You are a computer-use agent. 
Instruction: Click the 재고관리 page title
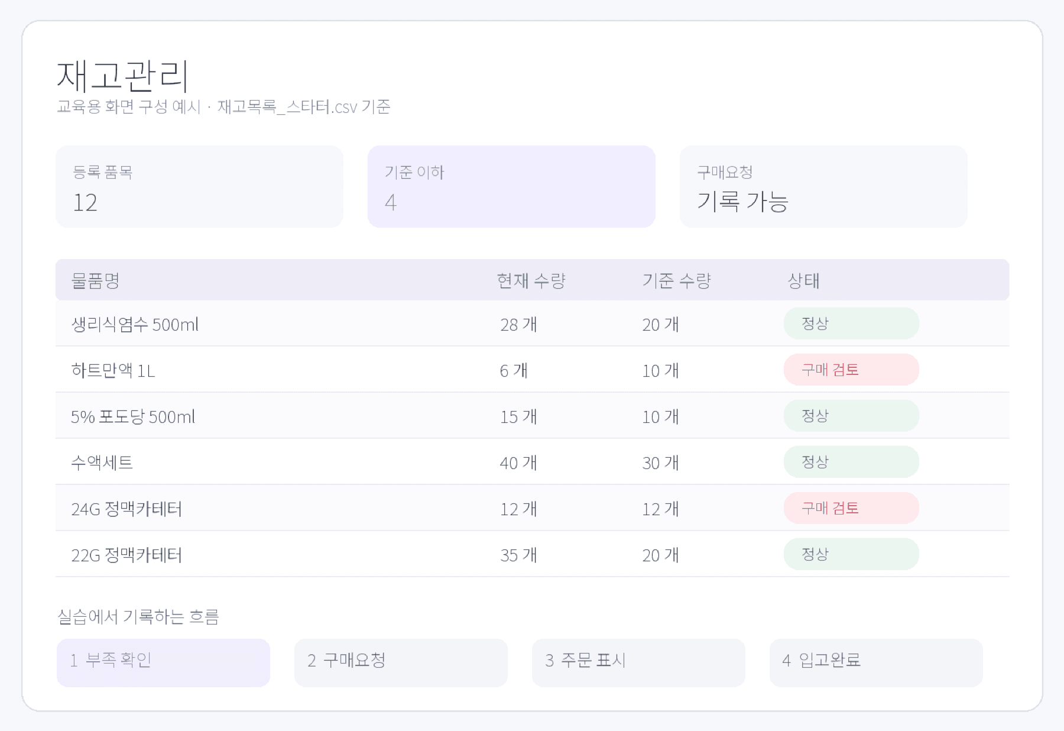click(122, 76)
